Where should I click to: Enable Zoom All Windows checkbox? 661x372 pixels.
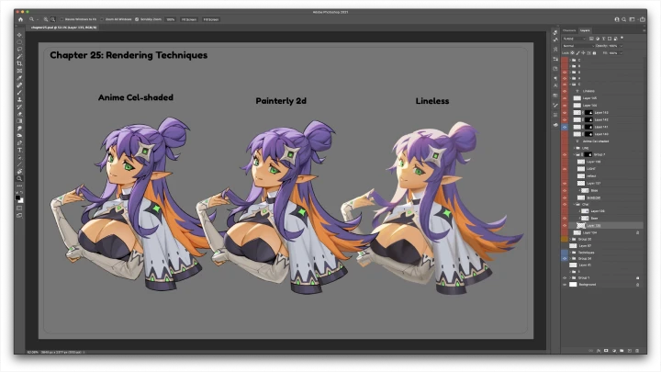(102, 19)
